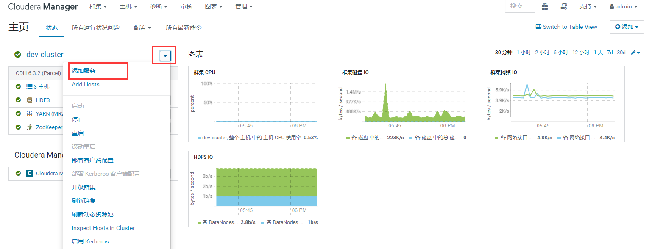Click the 图表 section heading
Image resolution: width=652 pixels, height=249 pixels.
click(196, 54)
